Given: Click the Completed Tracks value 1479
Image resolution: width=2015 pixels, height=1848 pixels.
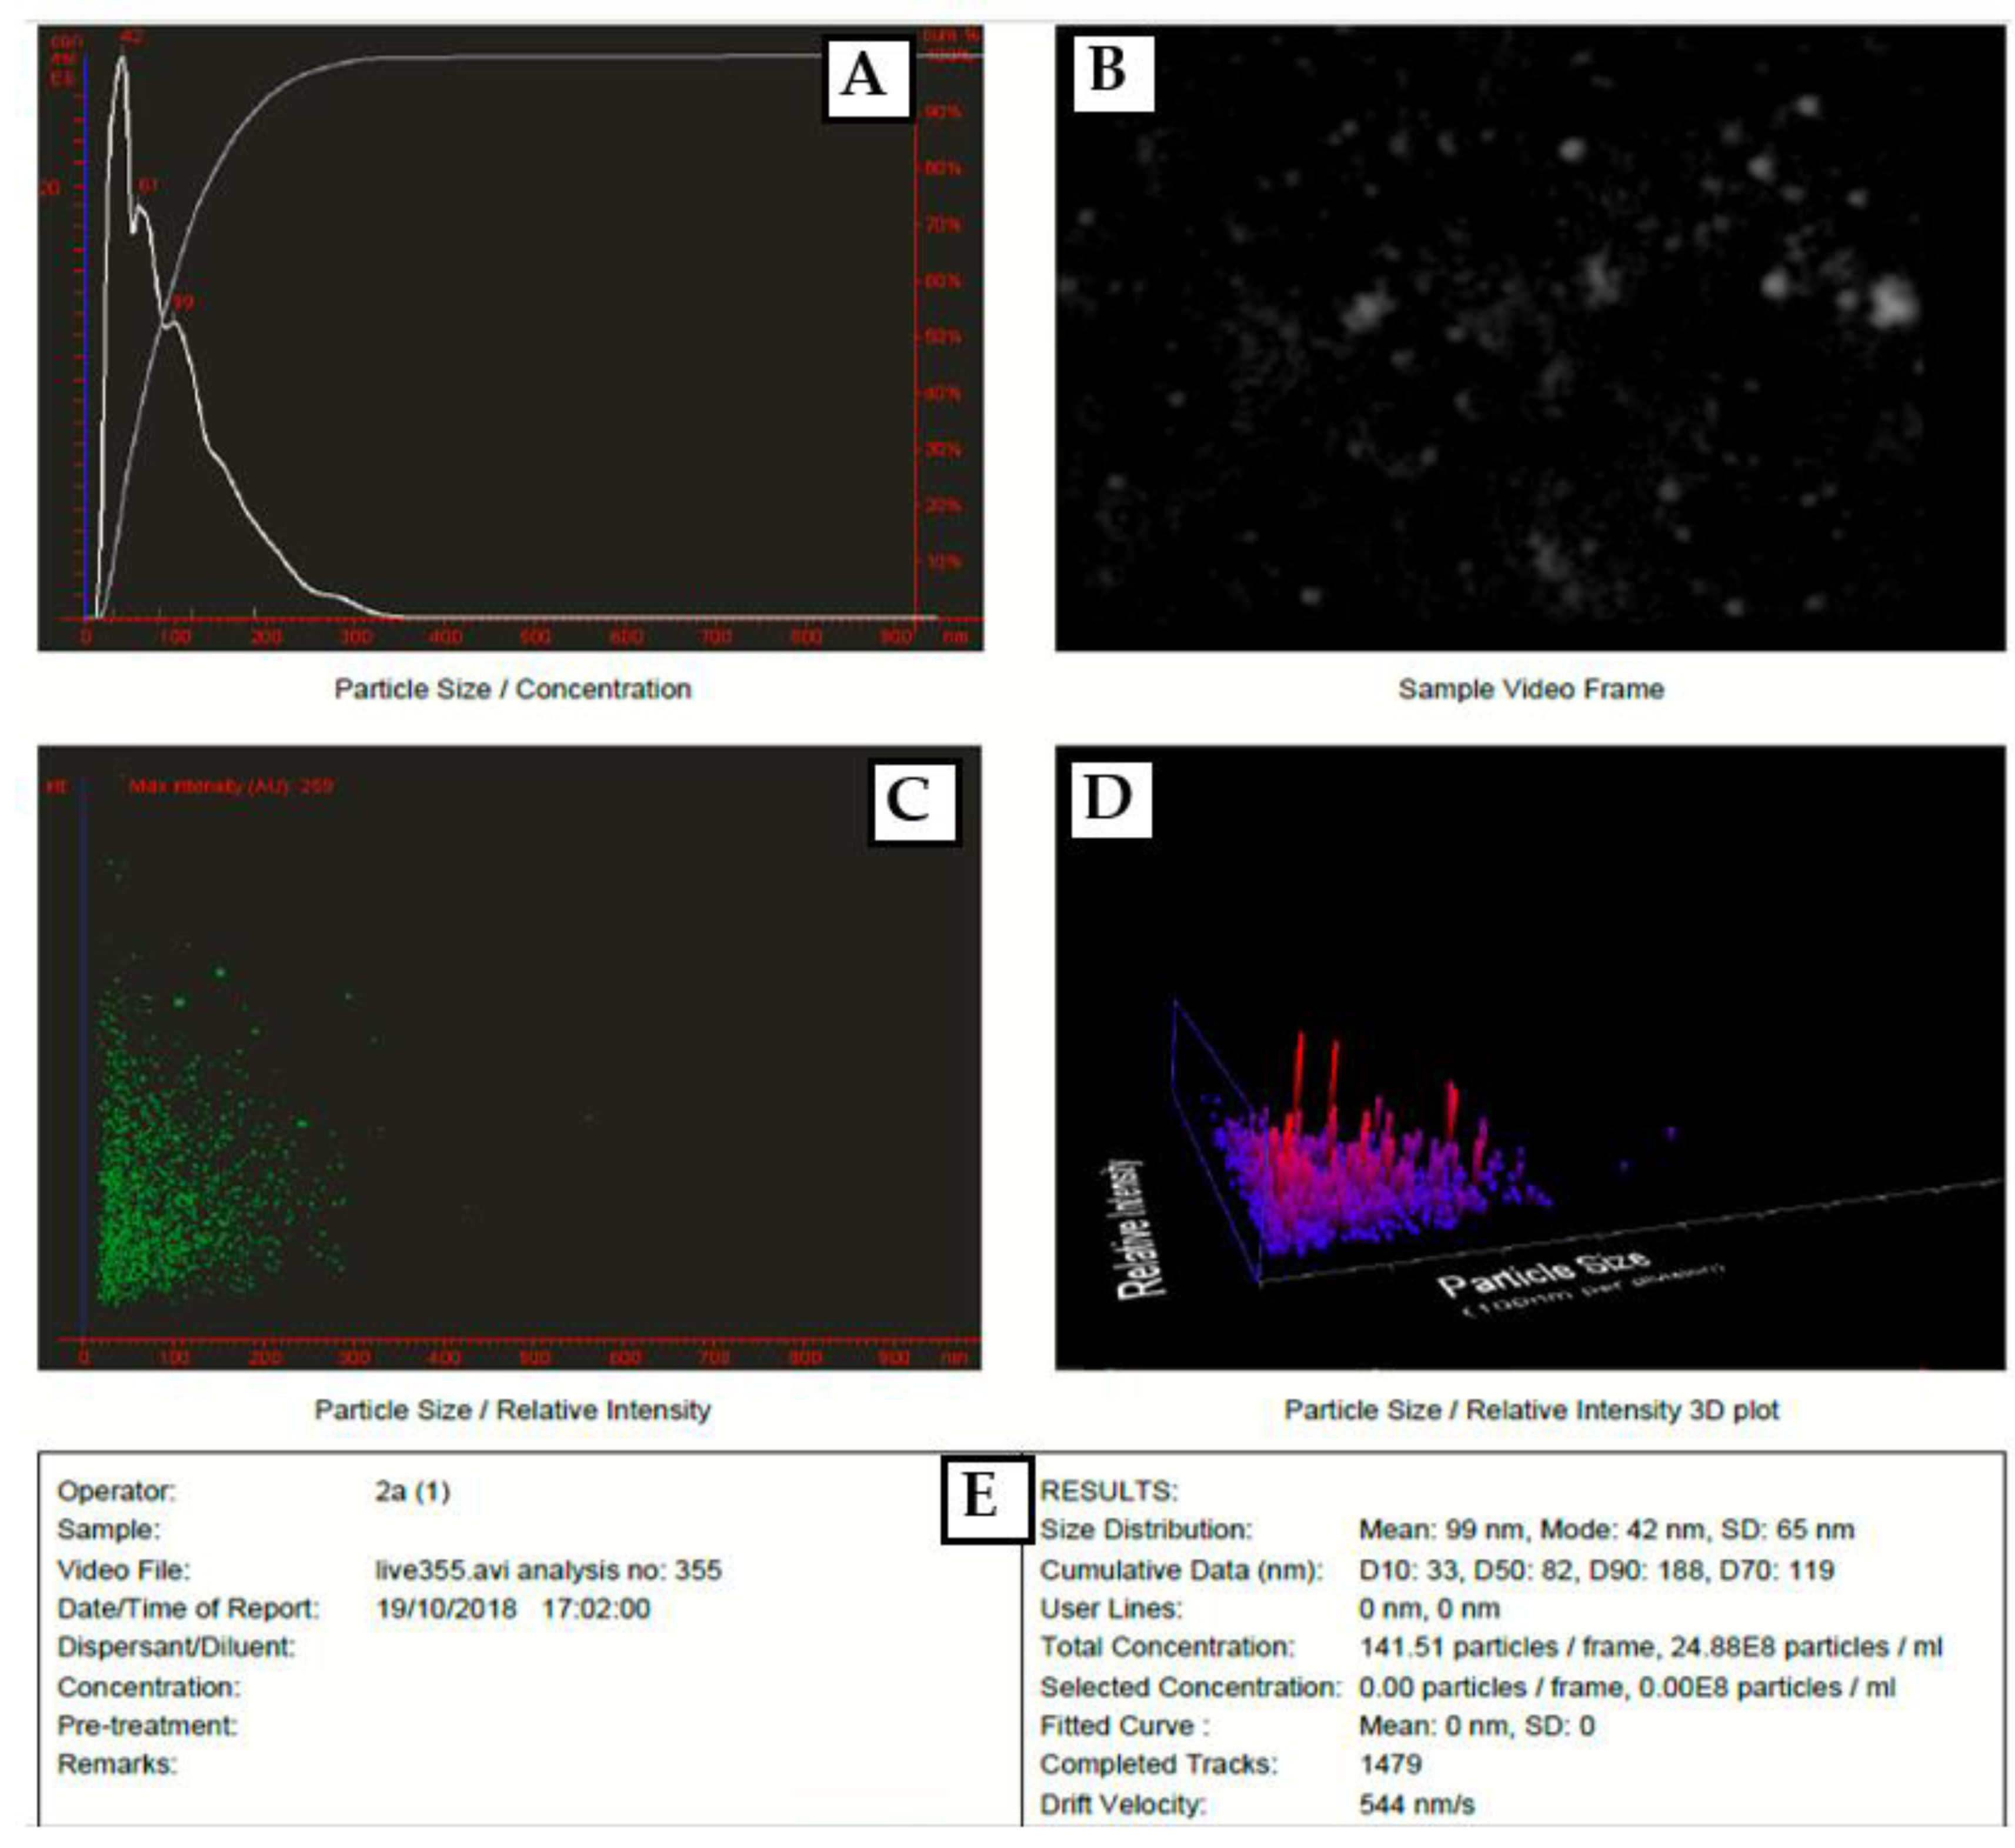Looking at the screenshot, I should [1390, 1764].
